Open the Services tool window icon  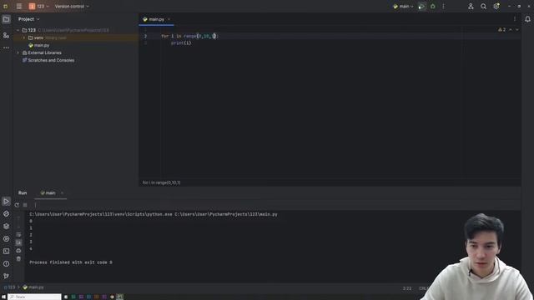point(6,239)
